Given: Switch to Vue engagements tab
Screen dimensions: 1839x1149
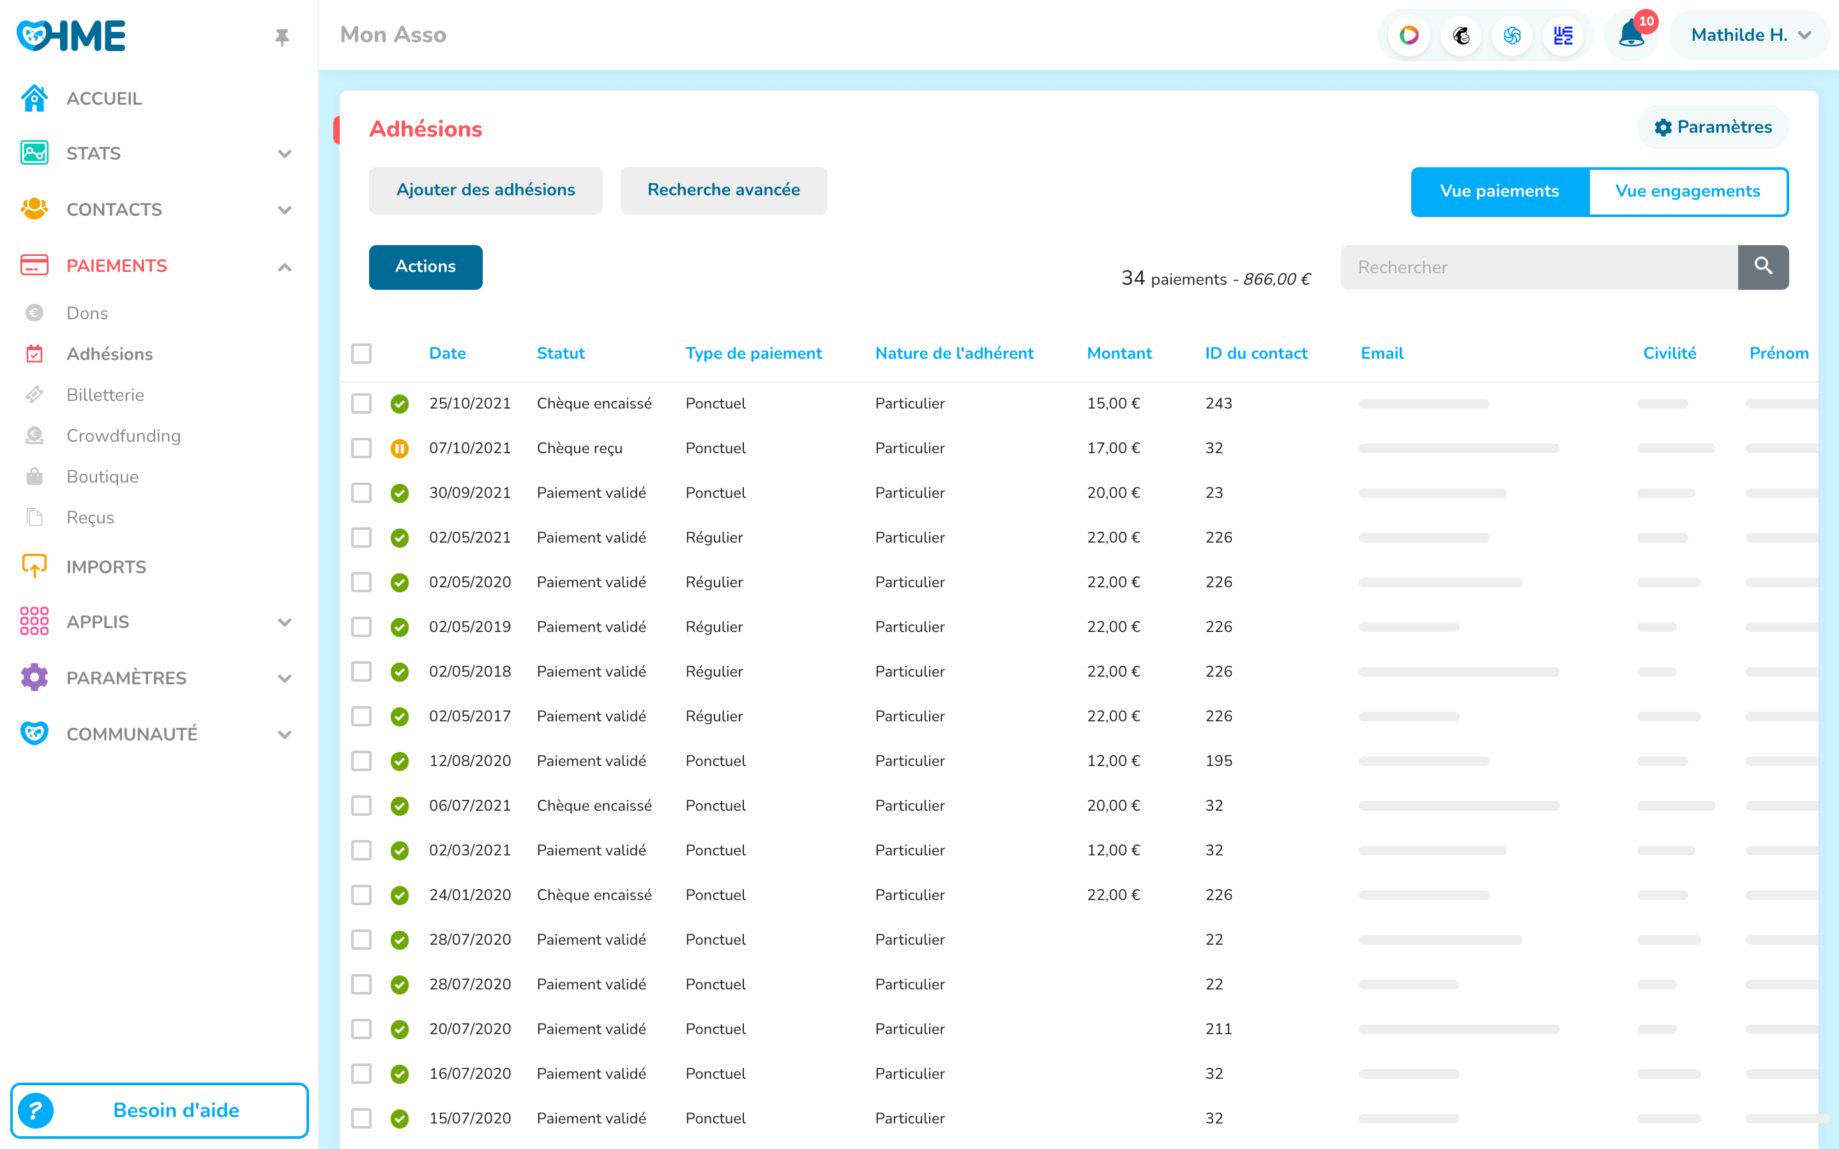Looking at the screenshot, I should pyautogui.click(x=1687, y=191).
